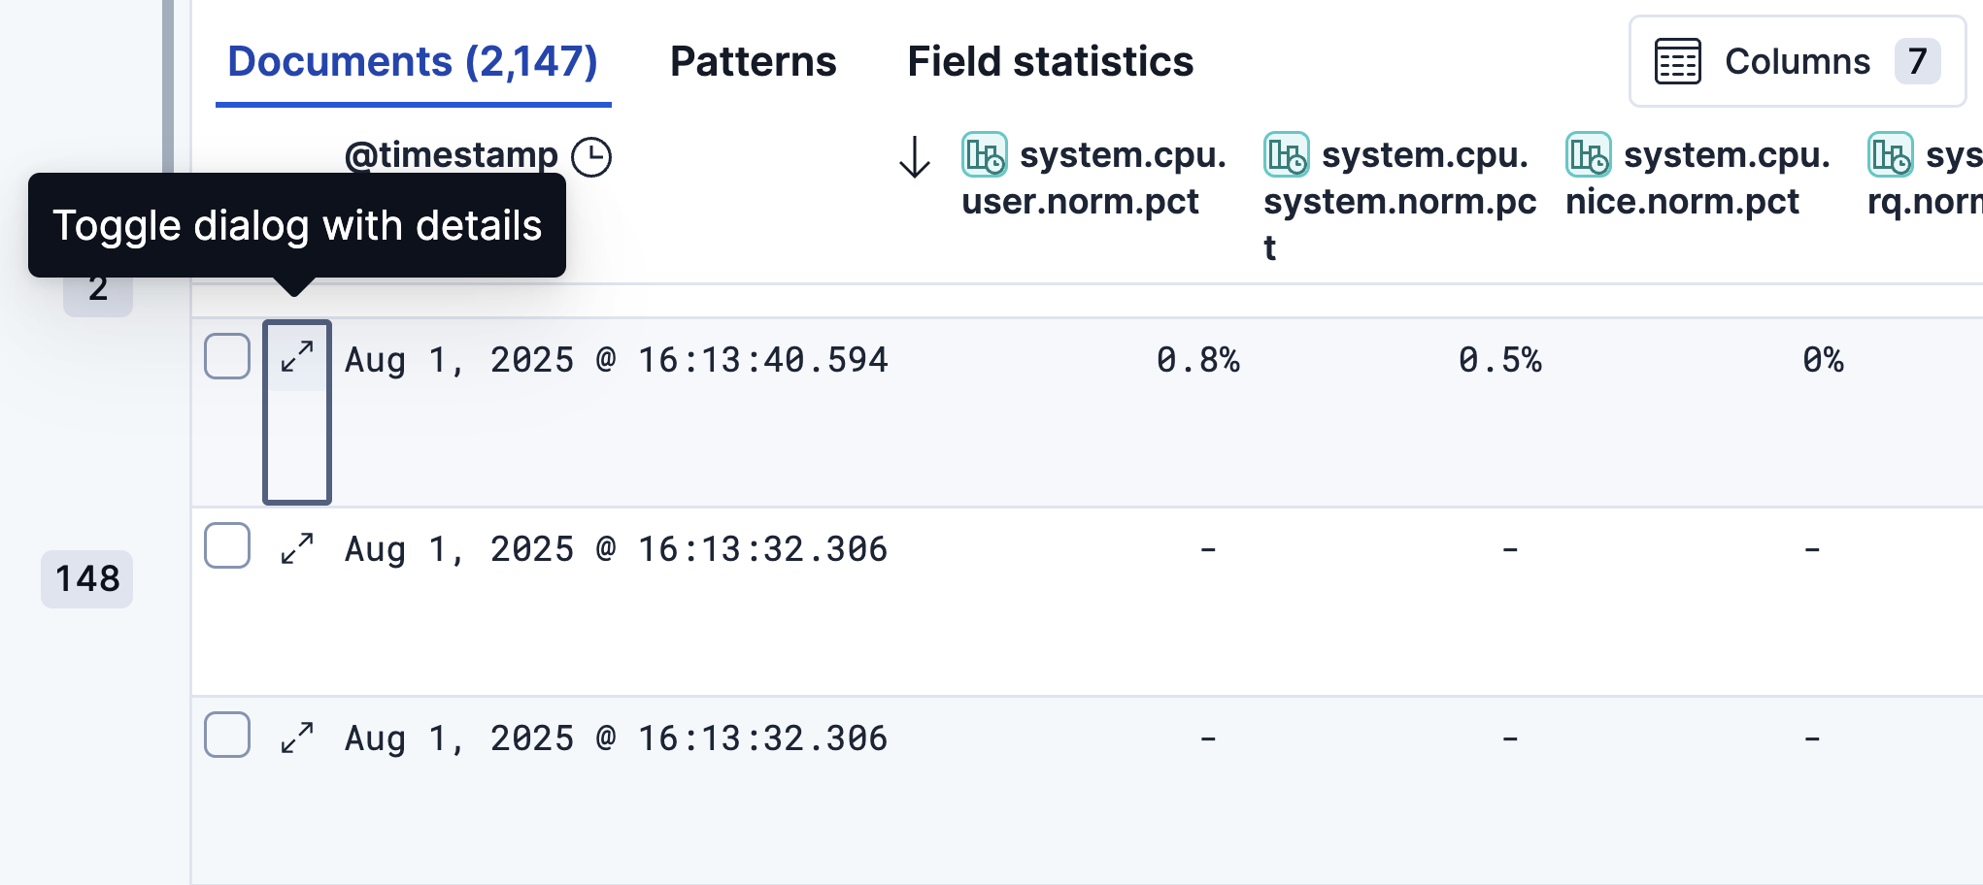The height and width of the screenshot is (885, 1983).
Task: Click the Columns grid icon
Action: [x=1675, y=60]
